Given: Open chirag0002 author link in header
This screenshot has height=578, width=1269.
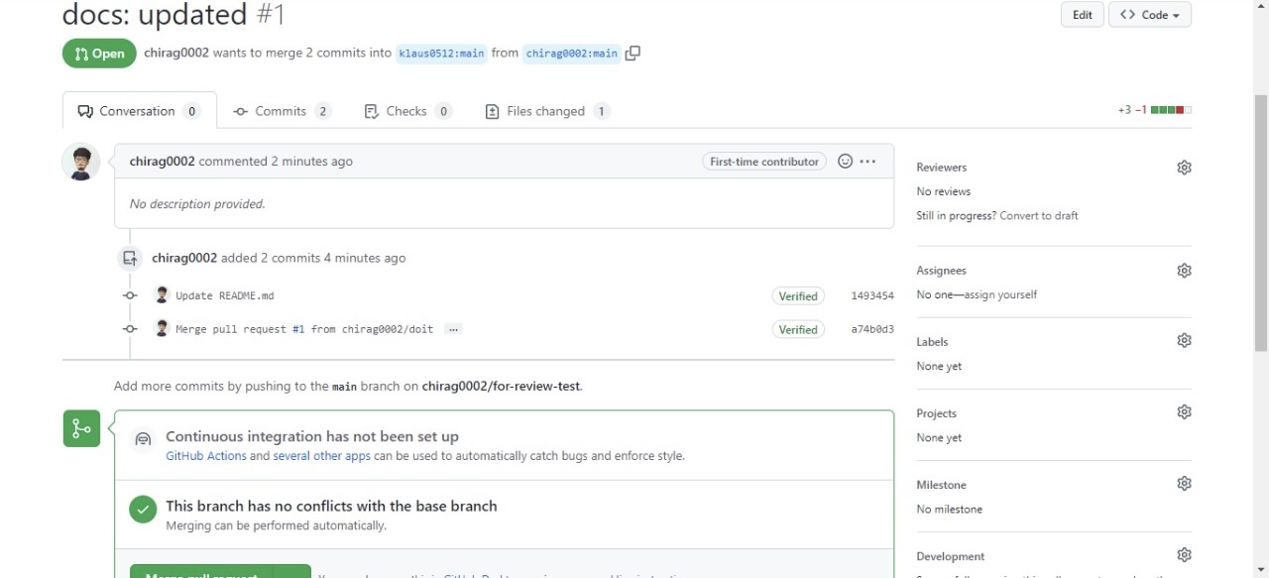Looking at the screenshot, I should 176,53.
